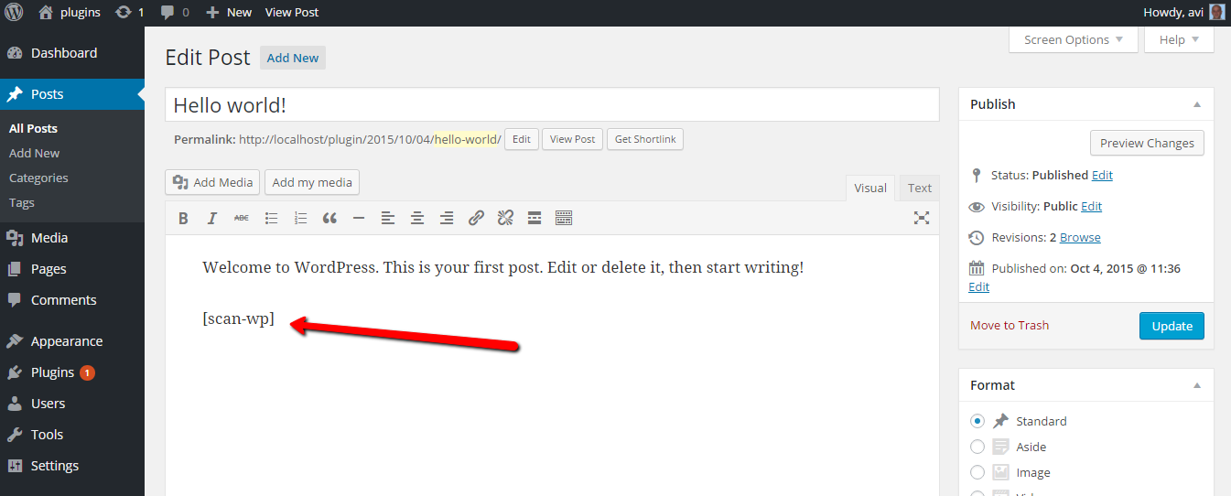
Task: Open Posts in the sidebar
Action: coord(72,94)
